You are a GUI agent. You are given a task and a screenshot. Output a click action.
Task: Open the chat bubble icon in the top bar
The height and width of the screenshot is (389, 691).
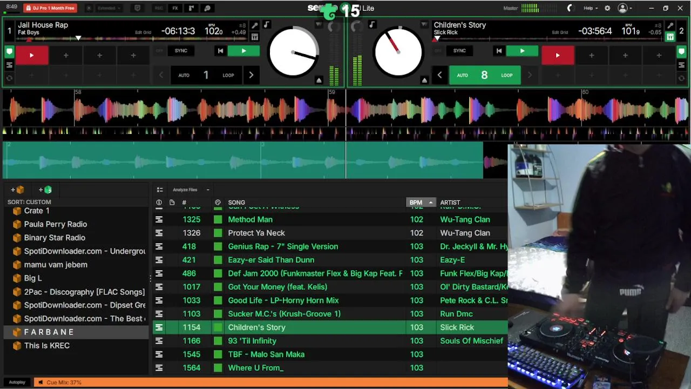tap(207, 8)
